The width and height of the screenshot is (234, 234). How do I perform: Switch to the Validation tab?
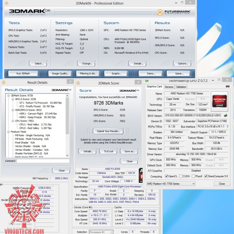click(x=181, y=87)
